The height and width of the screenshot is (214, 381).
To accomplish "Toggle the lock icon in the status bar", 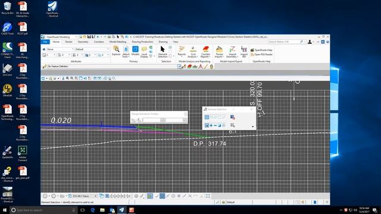I will (223, 202).
